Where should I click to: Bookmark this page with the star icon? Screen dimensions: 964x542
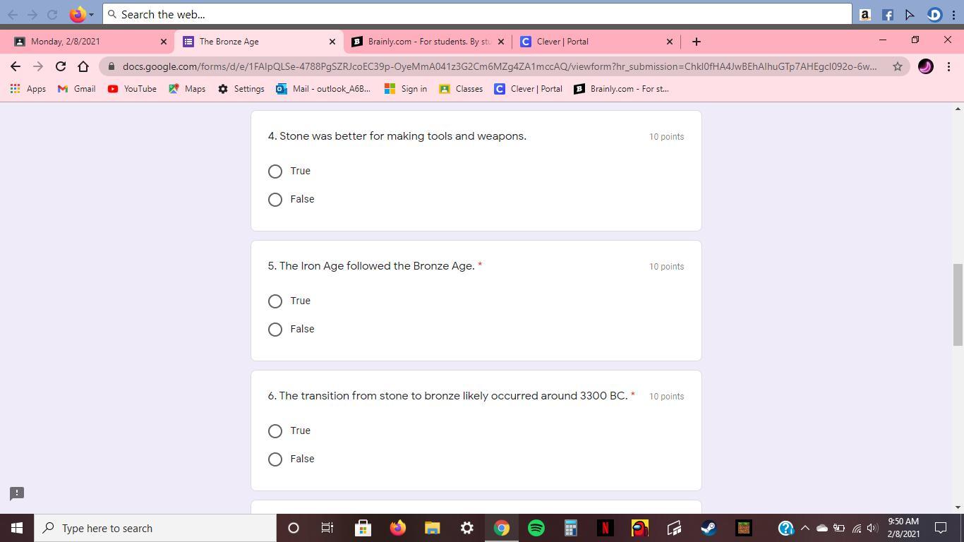897,66
